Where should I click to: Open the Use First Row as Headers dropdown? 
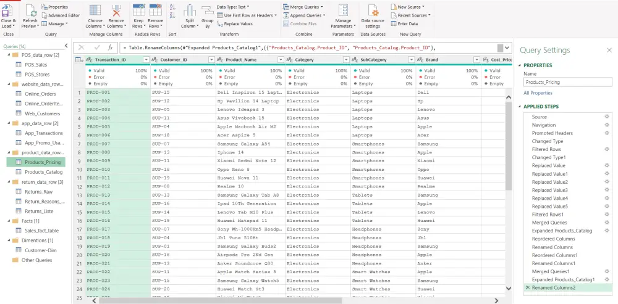247,15
